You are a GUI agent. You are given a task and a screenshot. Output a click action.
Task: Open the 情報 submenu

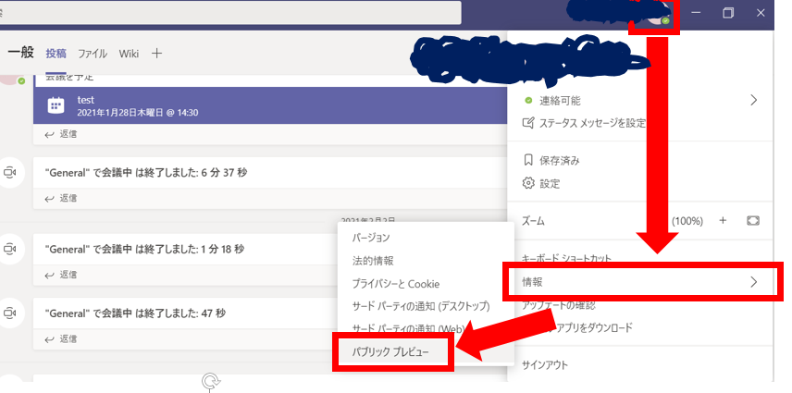click(x=640, y=282)
